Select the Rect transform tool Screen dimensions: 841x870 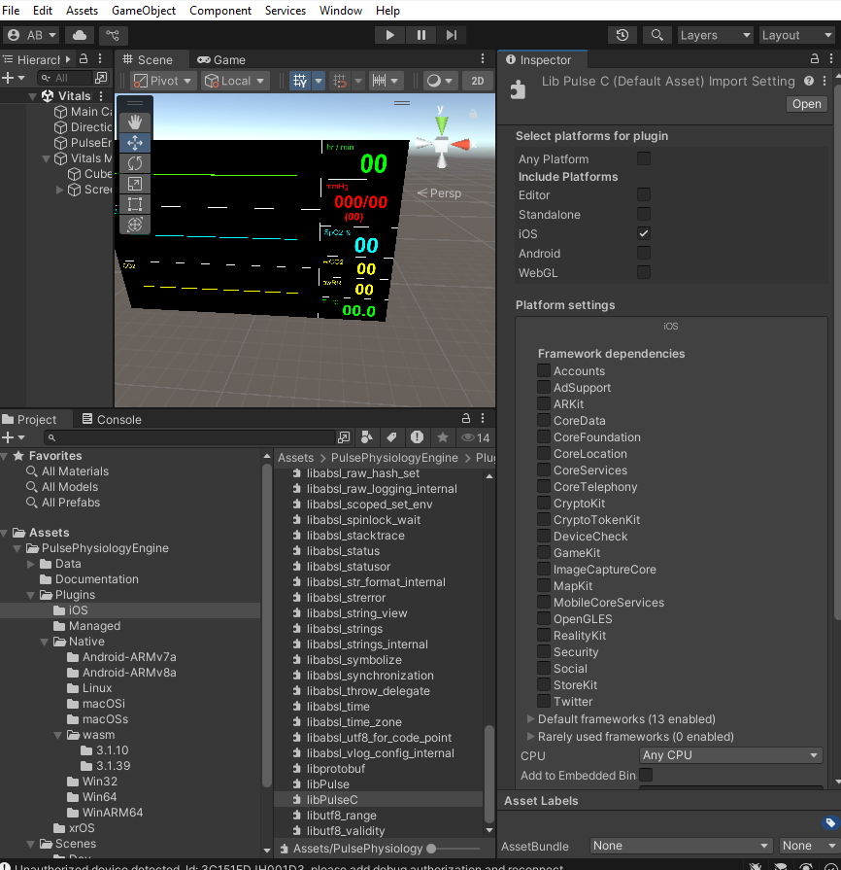135,204
